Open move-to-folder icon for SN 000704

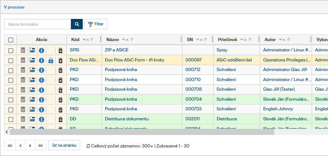[32, 99]
